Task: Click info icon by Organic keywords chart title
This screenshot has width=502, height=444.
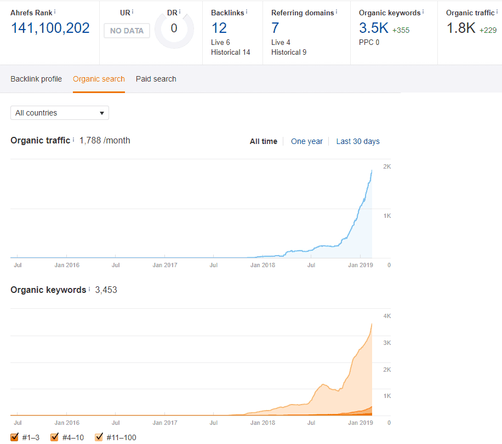Action: (x=89, y=289)
